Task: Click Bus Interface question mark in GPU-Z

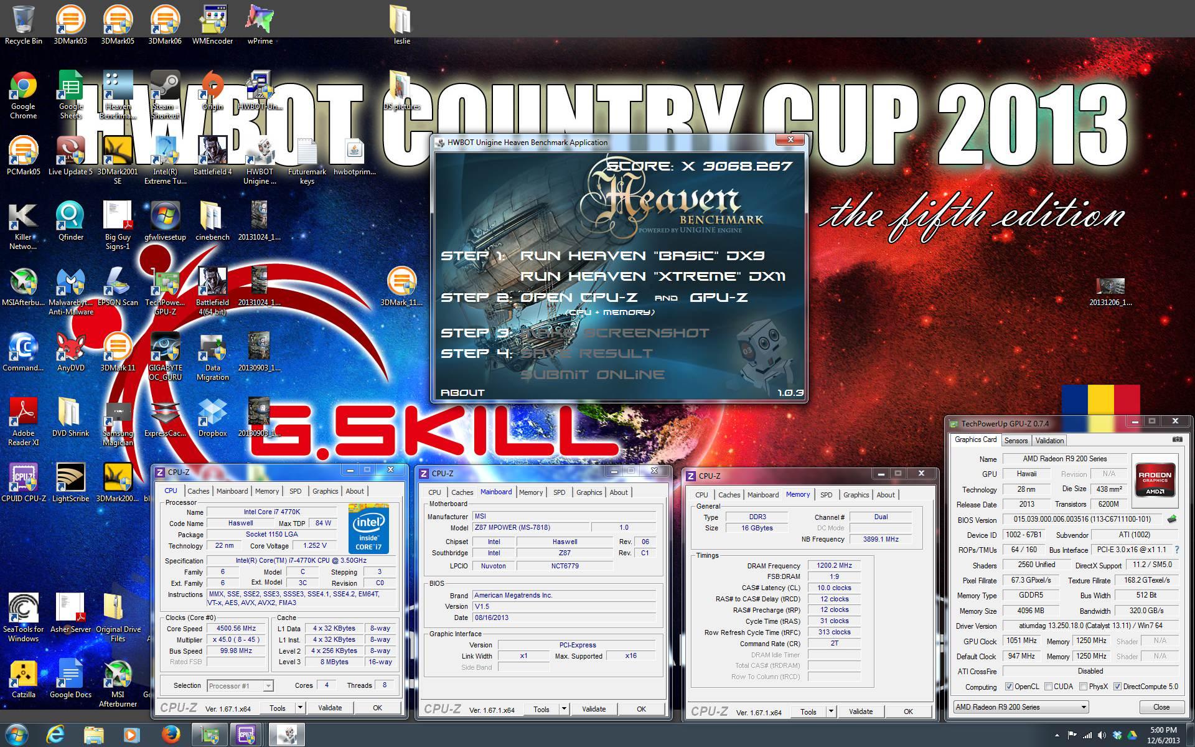Action: coord(1176,550)
